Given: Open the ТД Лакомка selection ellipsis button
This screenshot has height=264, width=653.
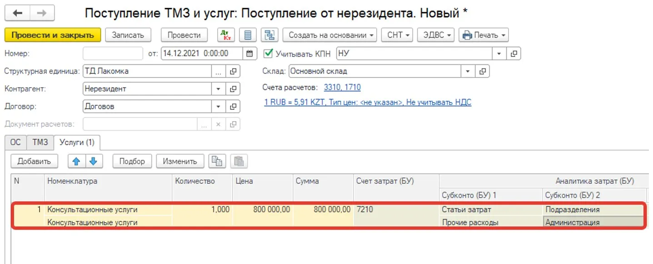Looking at the screenshot, I should tap(219, 71).
